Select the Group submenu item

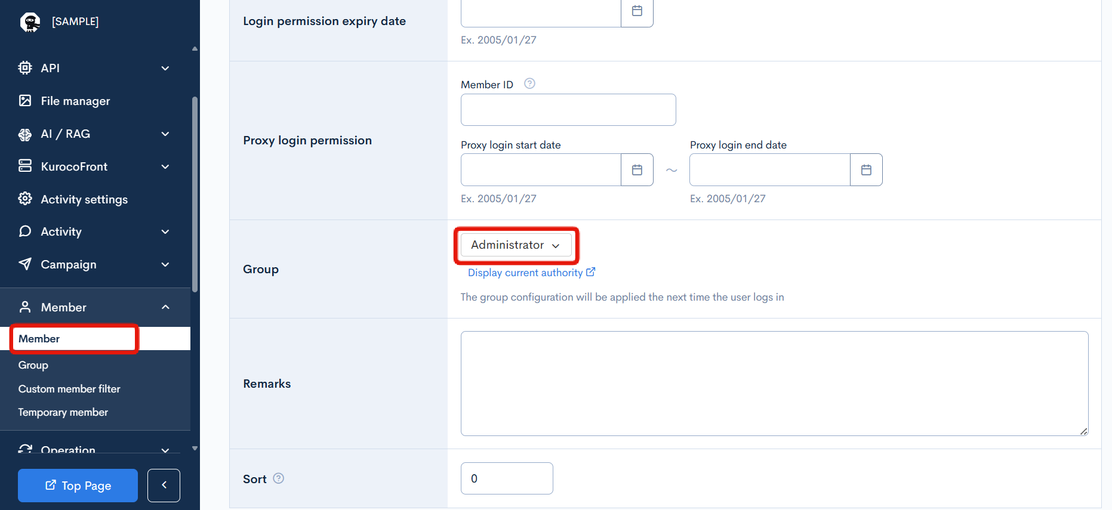[33, 364]
